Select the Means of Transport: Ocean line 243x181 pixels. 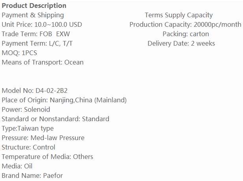(x=43, y=62)
